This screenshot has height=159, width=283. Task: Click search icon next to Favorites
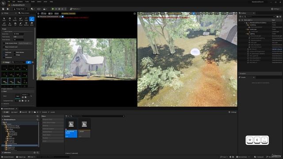tap(38, 116)
